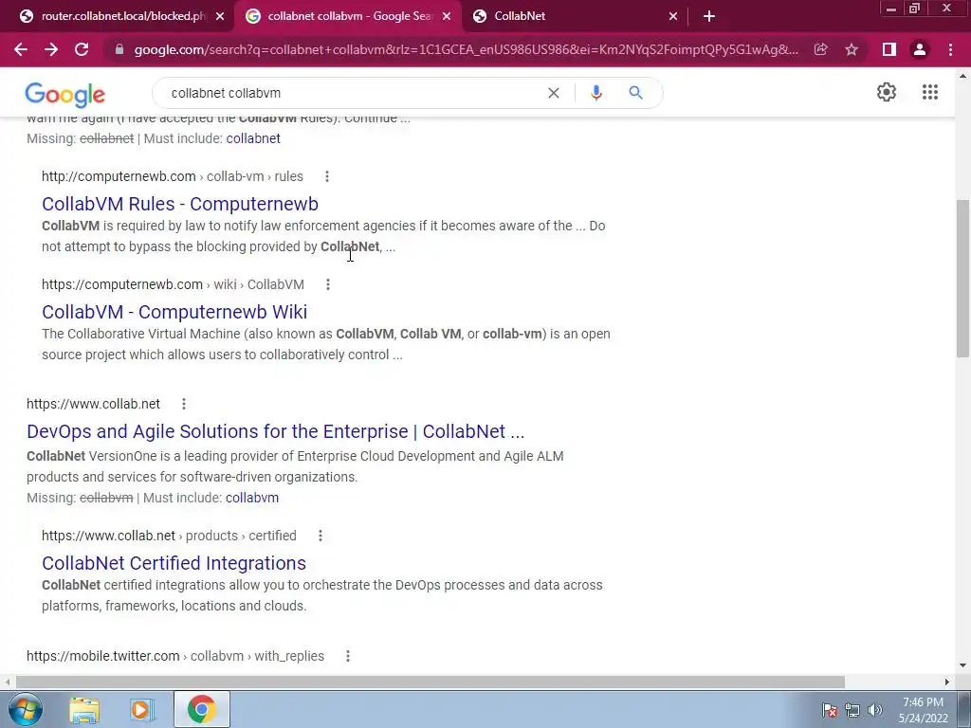Click the Chrome taskbar button

tap(202, 709)
